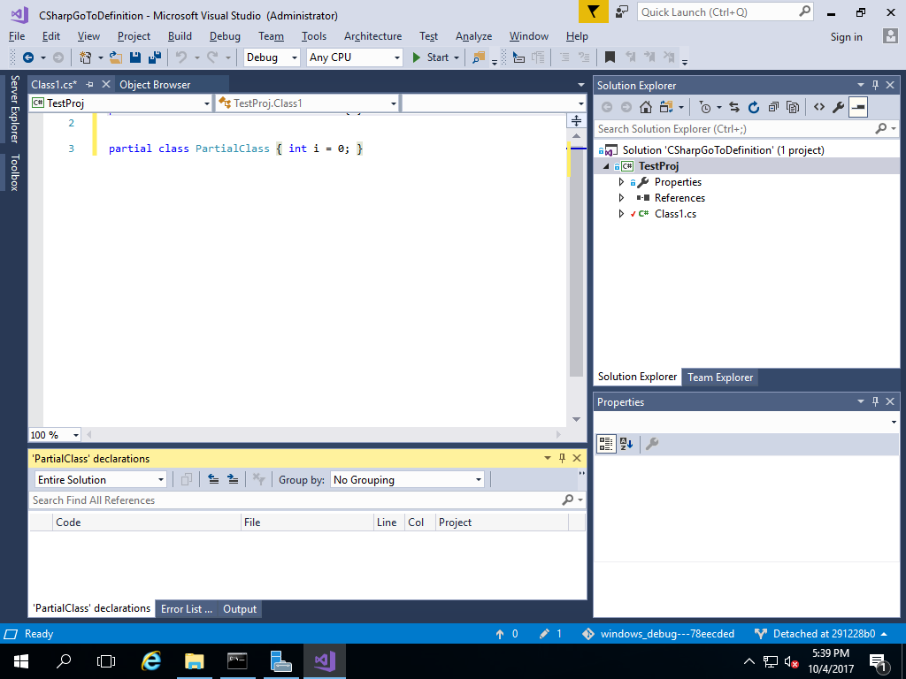The width and height of the screenshot is (906, 679).
Task: Click the Find in Files toolbar icon
Action: (x=479, y=57)
